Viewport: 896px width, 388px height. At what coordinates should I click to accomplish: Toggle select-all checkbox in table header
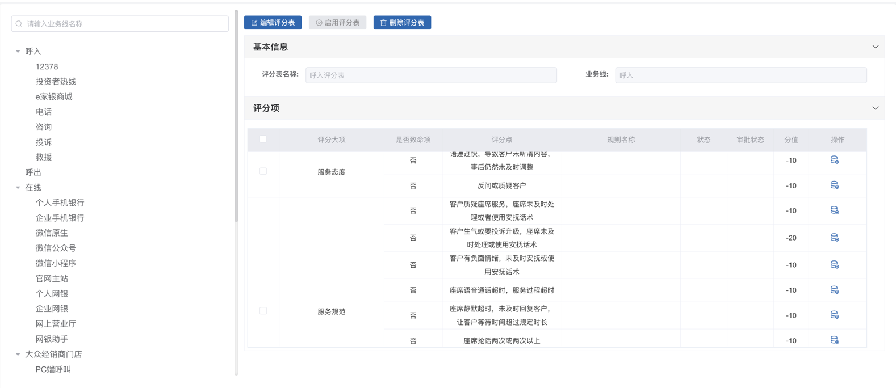[263, 139]
